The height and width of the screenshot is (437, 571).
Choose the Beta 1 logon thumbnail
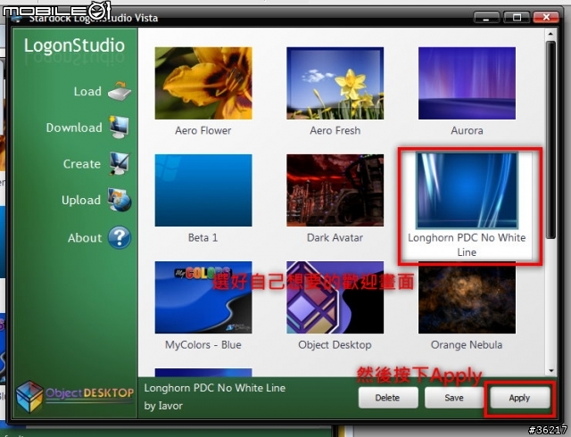203,190
